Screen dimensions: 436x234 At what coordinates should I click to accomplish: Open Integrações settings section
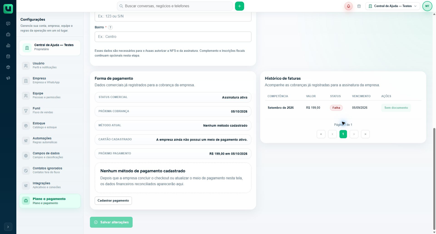click(x=50, y=185)
